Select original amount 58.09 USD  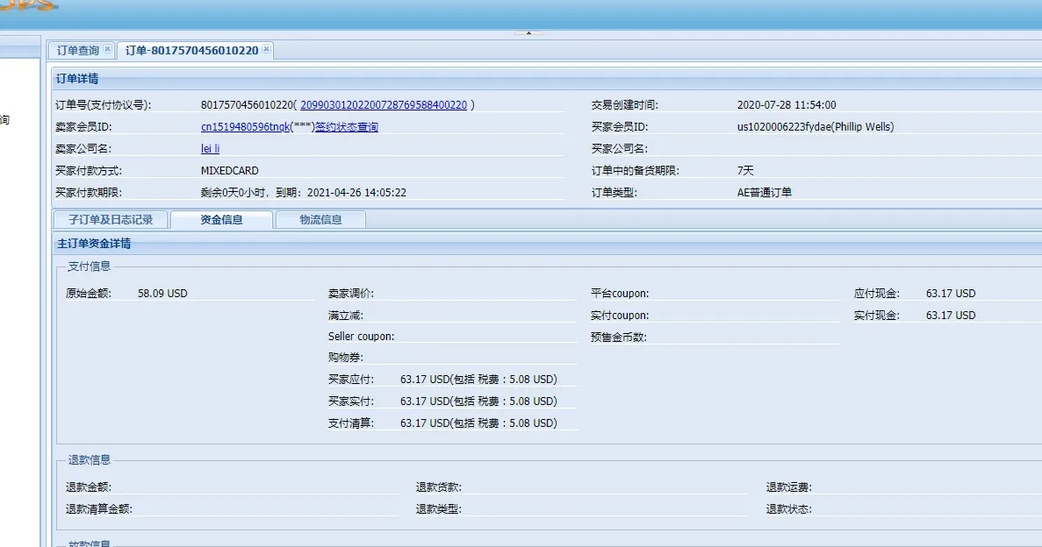pyautogui.click(x=162, y=294)
